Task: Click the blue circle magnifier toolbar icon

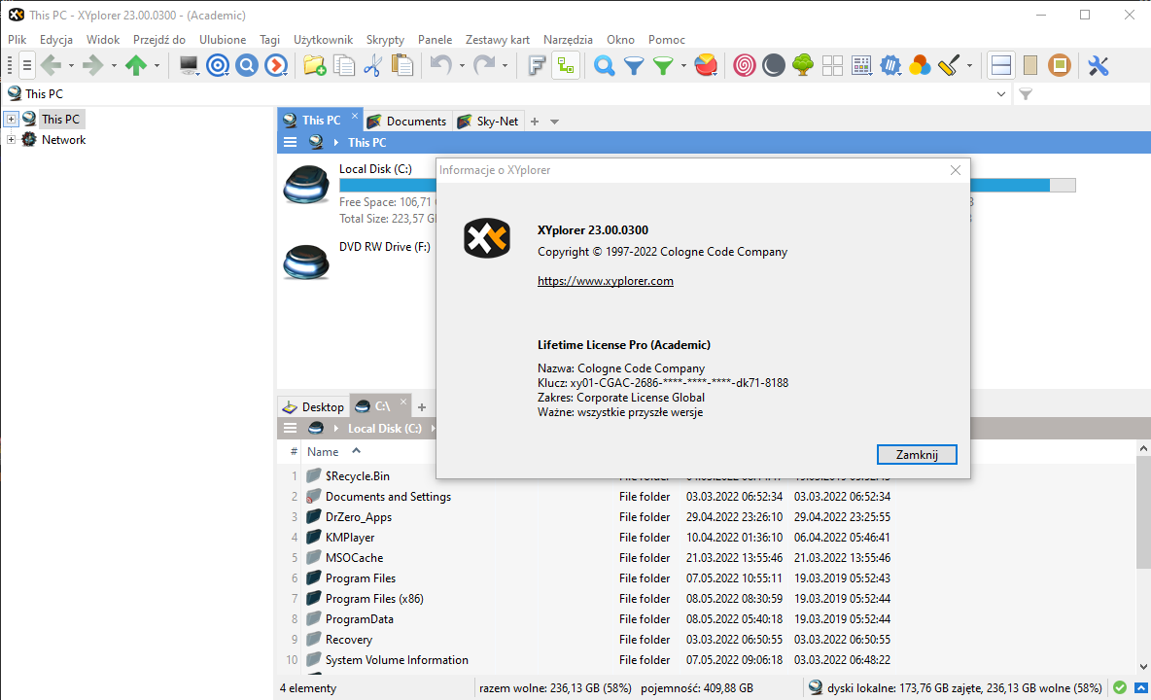Action: [x=247, y=66]
